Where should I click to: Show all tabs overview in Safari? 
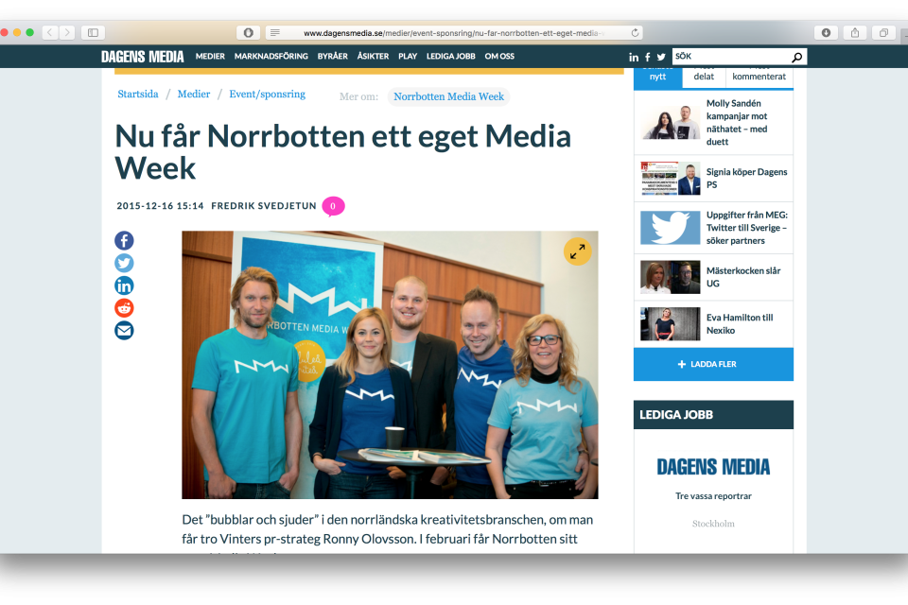click(883, 32)
